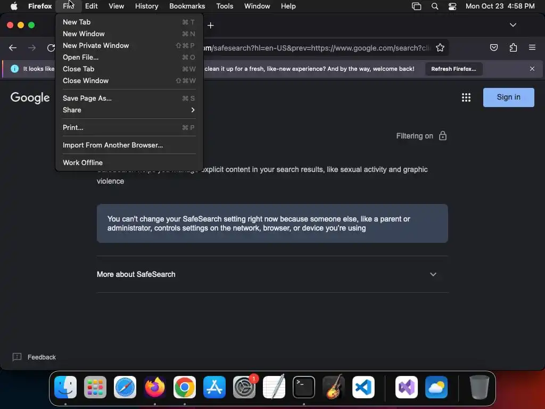
Task: Choose Print… from the File menu
Action: coord(129,128)
